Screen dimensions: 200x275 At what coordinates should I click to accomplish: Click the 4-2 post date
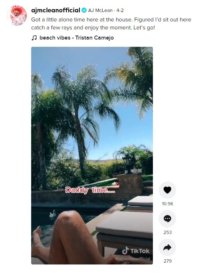[120, 11]
